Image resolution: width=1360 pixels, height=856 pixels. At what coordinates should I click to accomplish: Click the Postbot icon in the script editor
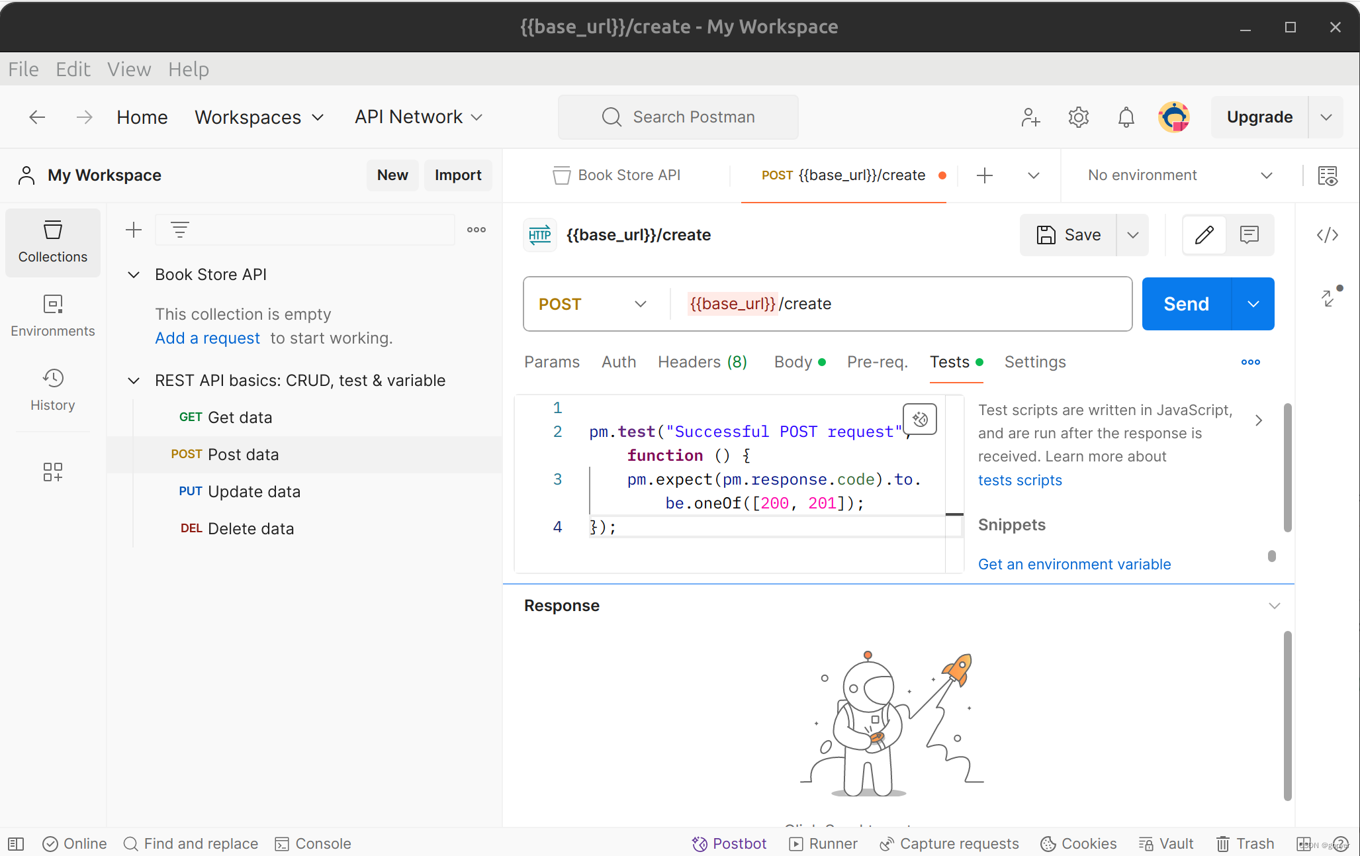click(x=920, y=419)
